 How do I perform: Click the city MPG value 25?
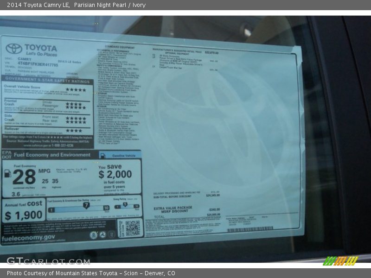45,181
